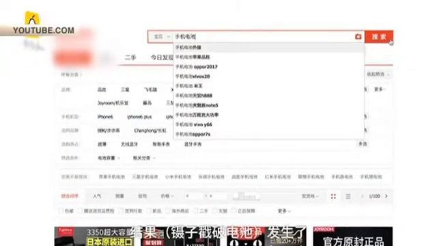
Task: Select compatible brand Changhong/长虹
Action: coord(150,131)
